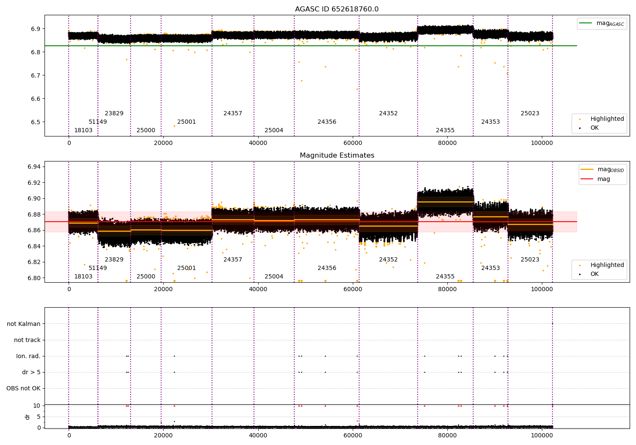Click obsid label 25004 in AGASC ID plot

274,131
